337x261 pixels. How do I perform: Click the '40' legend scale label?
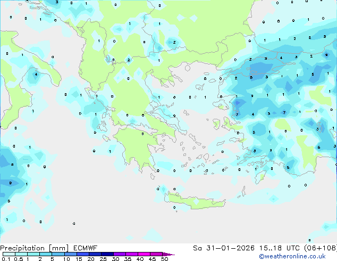(x=140, y=259)
